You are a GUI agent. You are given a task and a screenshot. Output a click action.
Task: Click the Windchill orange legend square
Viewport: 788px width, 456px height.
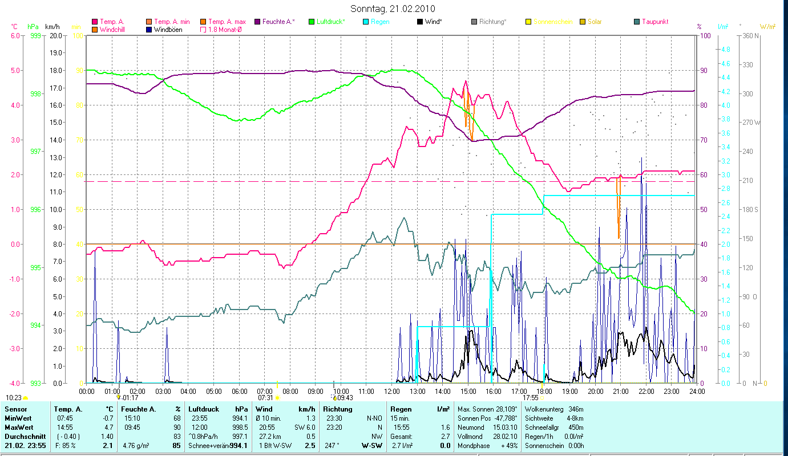point(94,30)
